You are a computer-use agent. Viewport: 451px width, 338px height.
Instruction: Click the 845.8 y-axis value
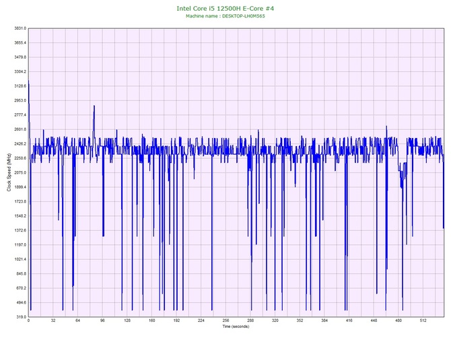(21, 273)
